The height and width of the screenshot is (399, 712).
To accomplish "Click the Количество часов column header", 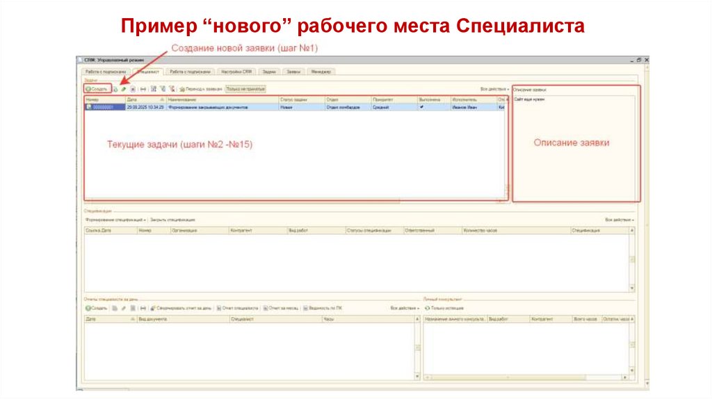I will pyautogui.click(x=516, y=231).
